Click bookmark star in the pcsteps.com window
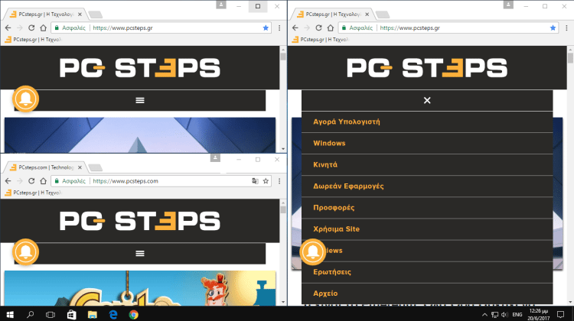The height and width of the screenshot is (321, 574). coord(266,181)
